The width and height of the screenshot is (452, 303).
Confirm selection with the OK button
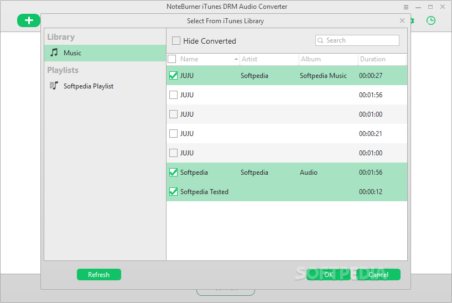[x=329, y=274]
